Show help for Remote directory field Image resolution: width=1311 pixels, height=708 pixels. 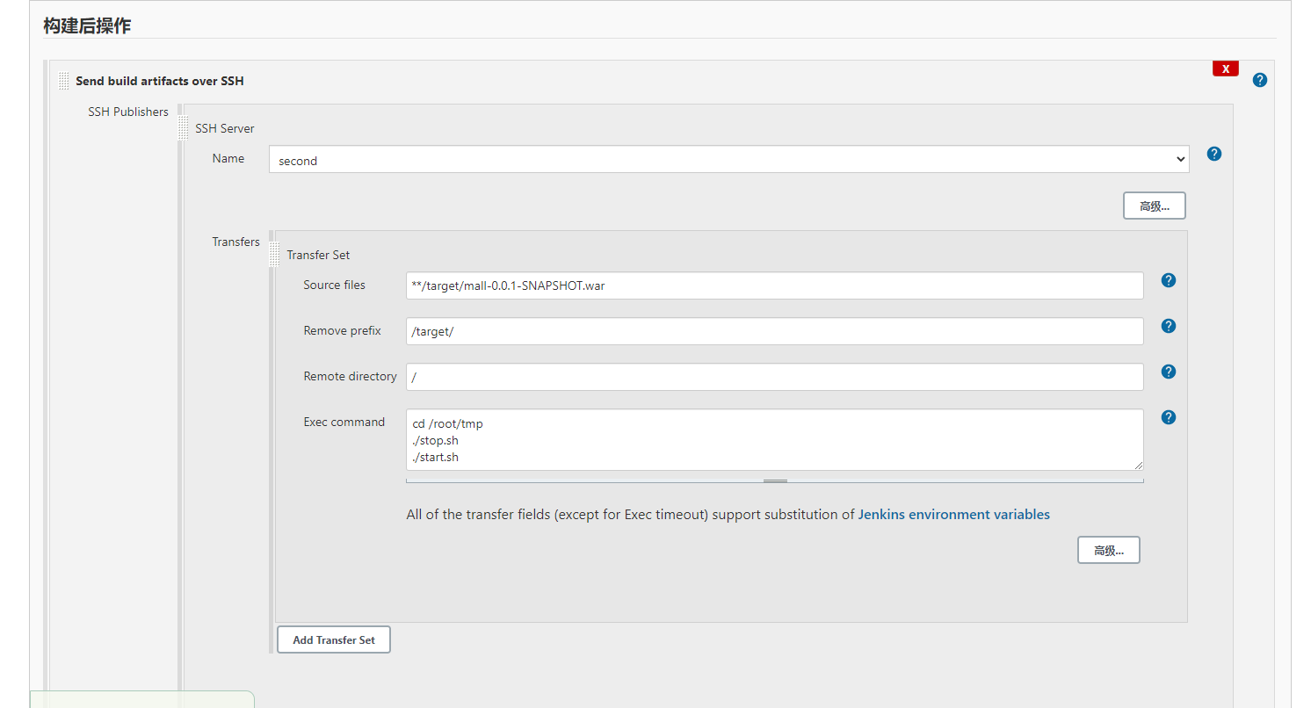click(1169, 372)
